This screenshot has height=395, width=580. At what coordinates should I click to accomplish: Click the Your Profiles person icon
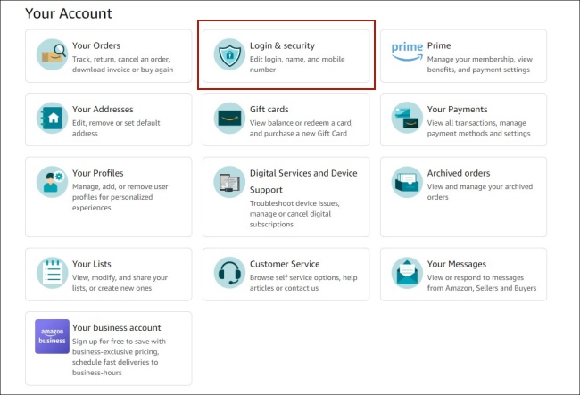(x=52, y=182)
